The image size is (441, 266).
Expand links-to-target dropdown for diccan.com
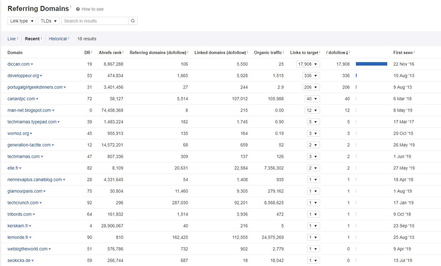coord(308,64)
